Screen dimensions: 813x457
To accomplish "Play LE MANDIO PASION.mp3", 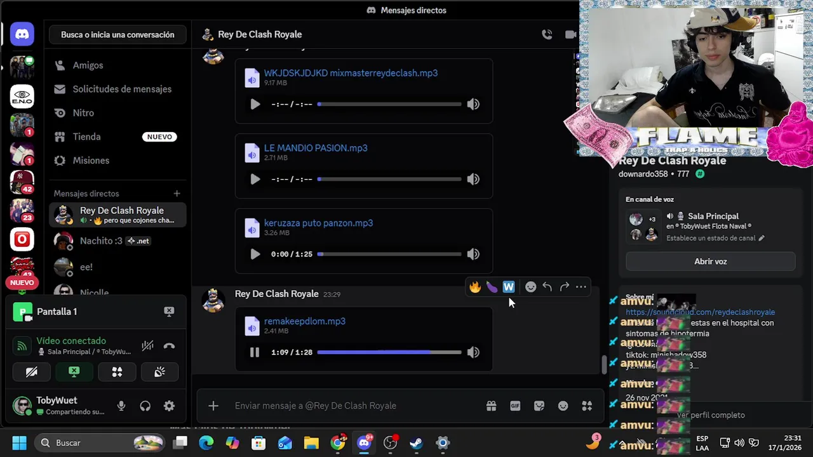I will [255, 179].
